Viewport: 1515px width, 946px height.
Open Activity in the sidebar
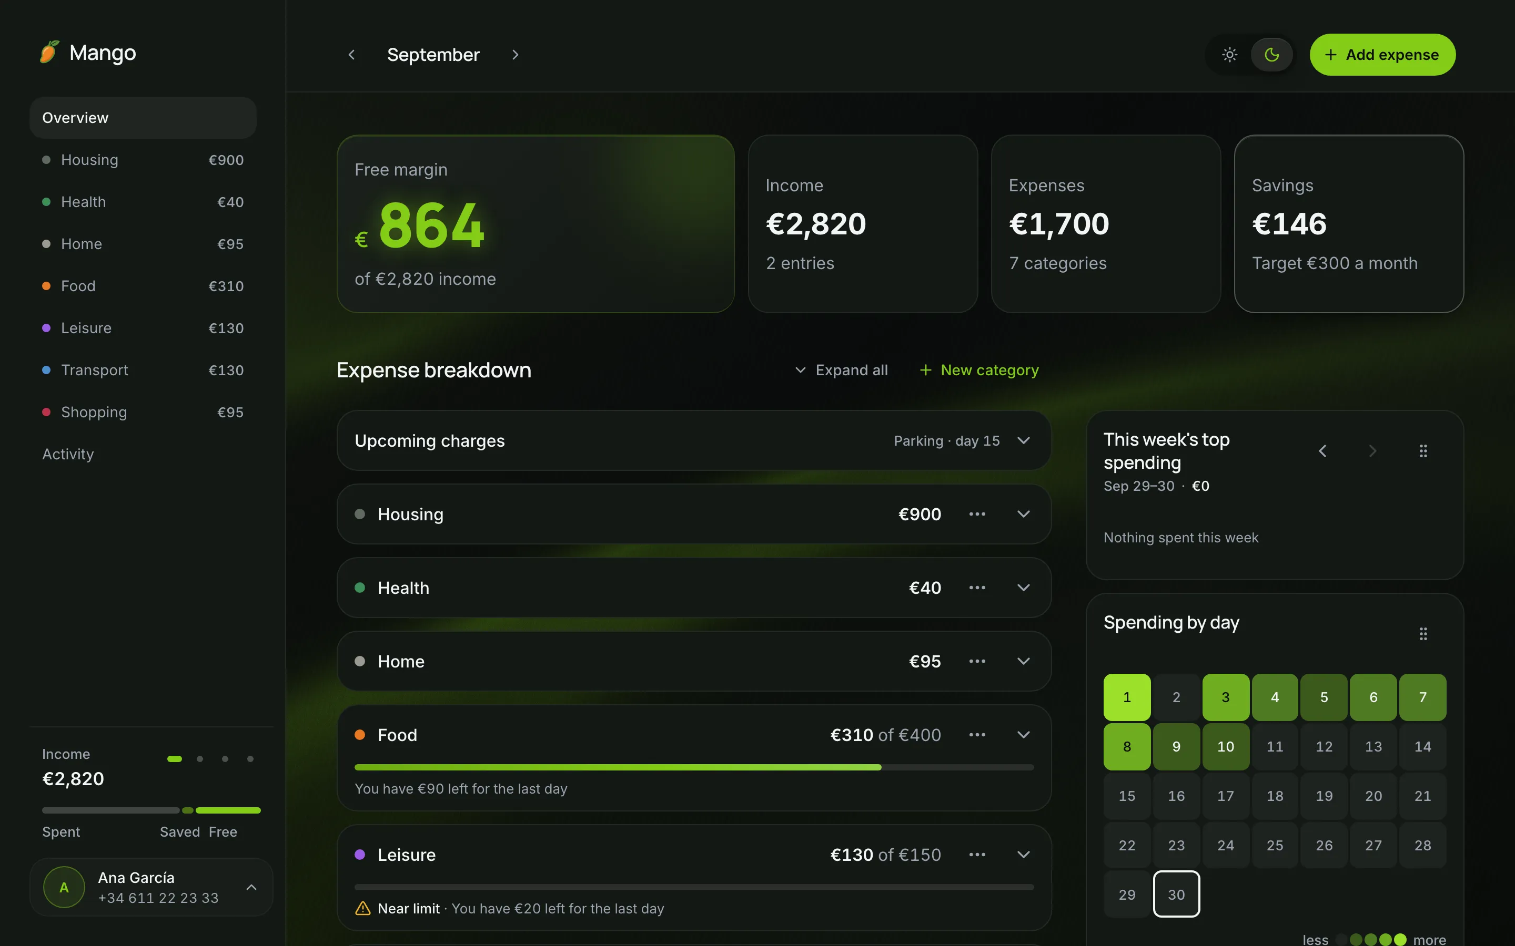pos(143,454)
